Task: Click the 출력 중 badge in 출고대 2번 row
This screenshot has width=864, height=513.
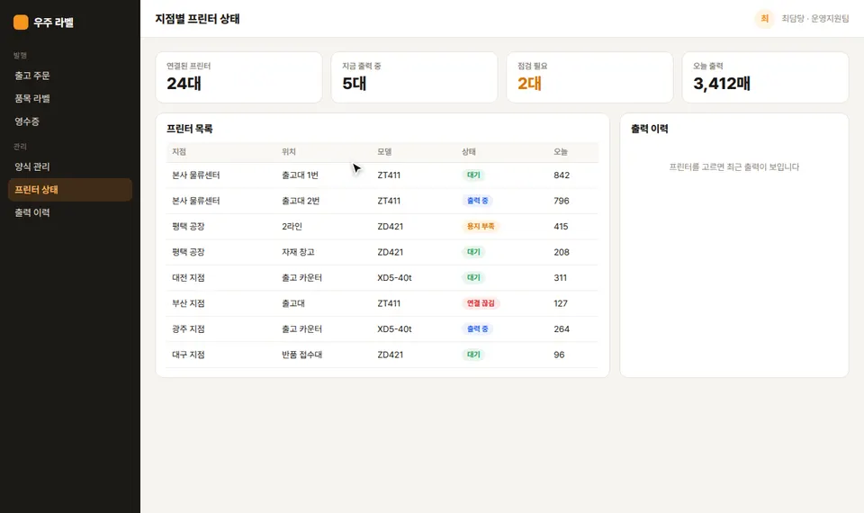Action: (x=478, y=201)
